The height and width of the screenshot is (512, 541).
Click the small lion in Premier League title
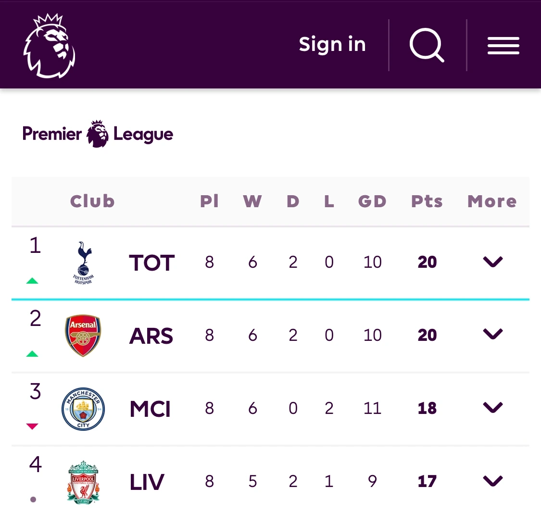tap(98, 134)
